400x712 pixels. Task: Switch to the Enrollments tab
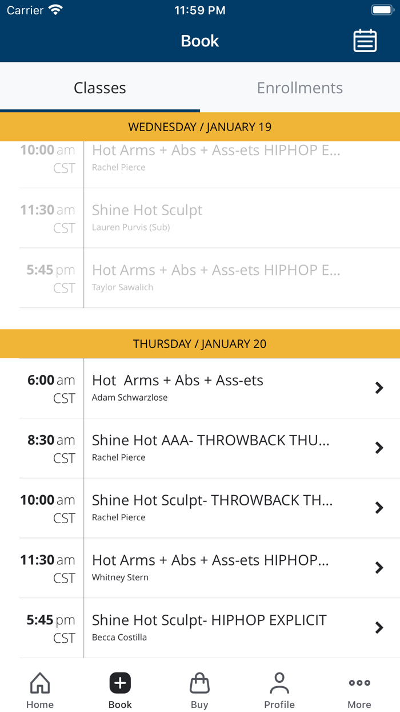(x=300, y=88)
